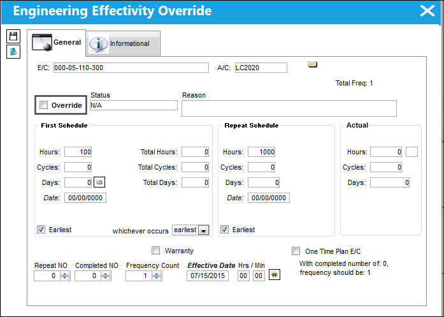Tick the Warranty checkbox
Screen dimensions: 444x317
pos(155,251)
